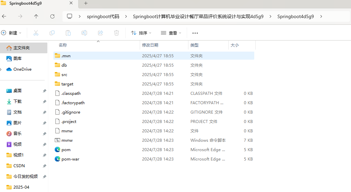Unpin 桌面 using its pin icon

(x=44, y=91)
